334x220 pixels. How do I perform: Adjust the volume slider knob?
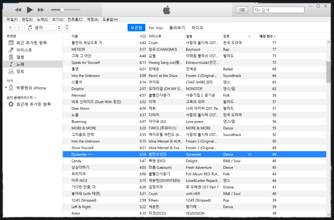pyautogui.click(x=62, y=10)
